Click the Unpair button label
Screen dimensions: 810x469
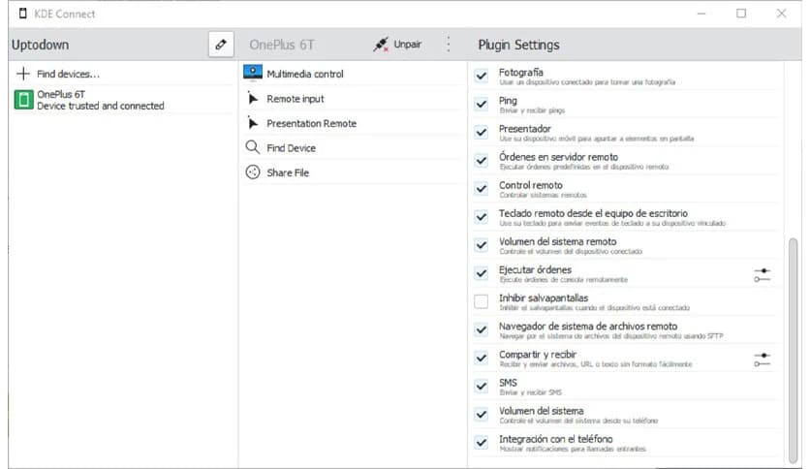click(408, 45)
